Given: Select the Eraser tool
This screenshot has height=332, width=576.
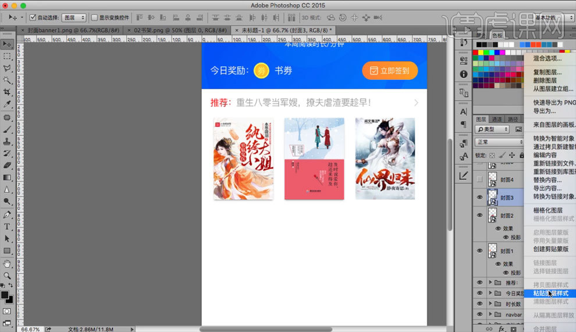Looking at the screenshot, I should pos(7,165).
